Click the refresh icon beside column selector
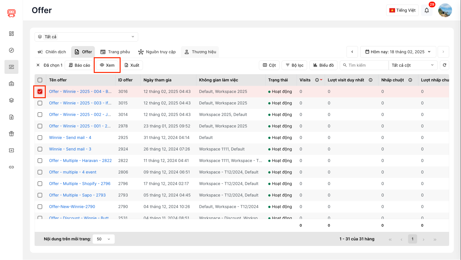461x260 pixels. [444, 65]
